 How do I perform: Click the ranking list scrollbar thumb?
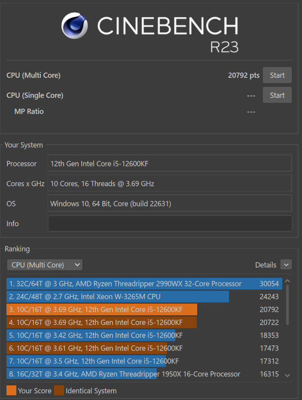click(287, 305)
